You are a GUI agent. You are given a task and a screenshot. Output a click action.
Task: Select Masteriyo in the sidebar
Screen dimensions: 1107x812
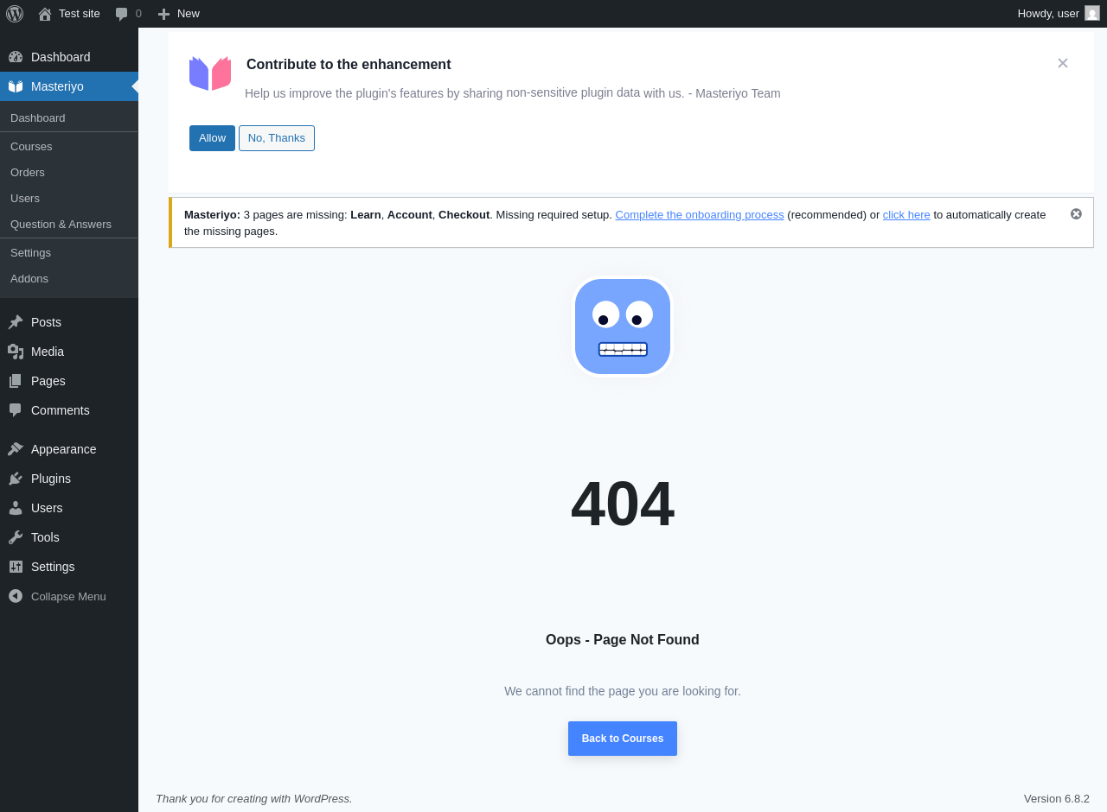pos(69,86)
